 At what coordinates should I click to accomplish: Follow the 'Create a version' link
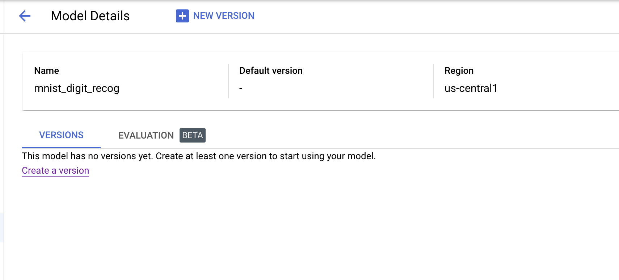click(x=55, y=170)
